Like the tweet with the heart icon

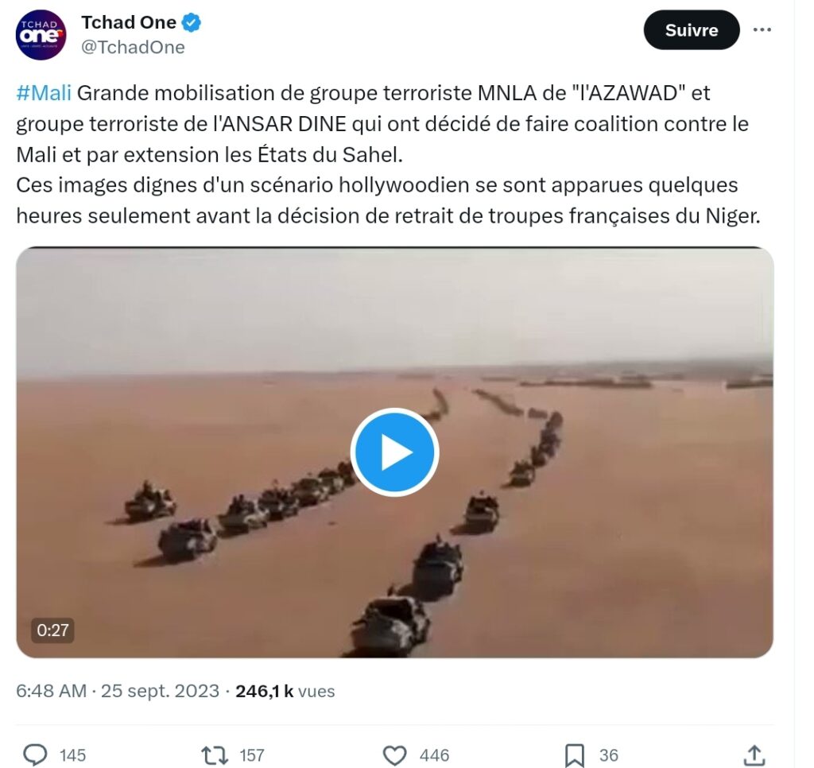pos(394,755)
